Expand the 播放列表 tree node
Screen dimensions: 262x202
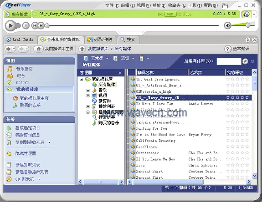tap(88, 106)
